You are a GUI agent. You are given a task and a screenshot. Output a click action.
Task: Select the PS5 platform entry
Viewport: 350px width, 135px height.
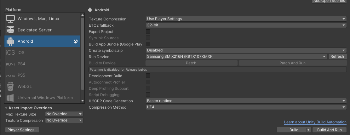43,75
